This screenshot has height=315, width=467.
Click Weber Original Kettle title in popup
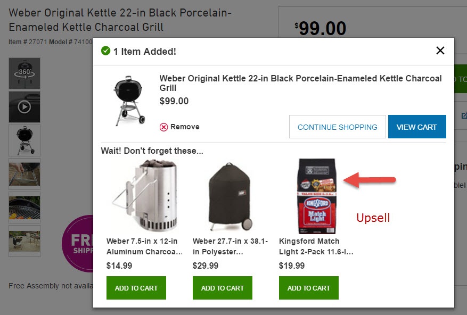[x=300, y=83]
